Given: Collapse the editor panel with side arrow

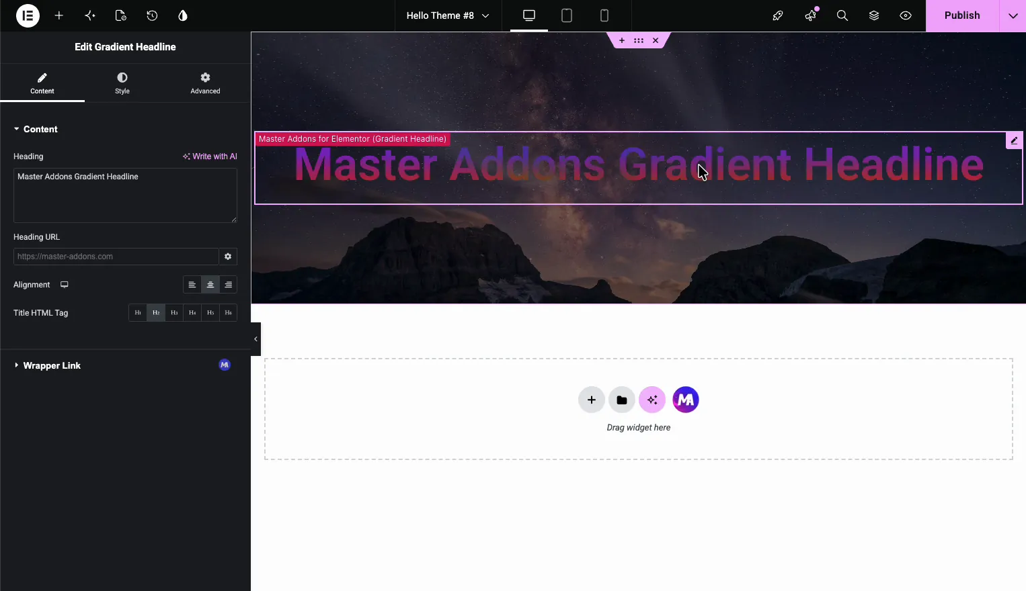Looking at the screenshot, I should tap(255, 339).
